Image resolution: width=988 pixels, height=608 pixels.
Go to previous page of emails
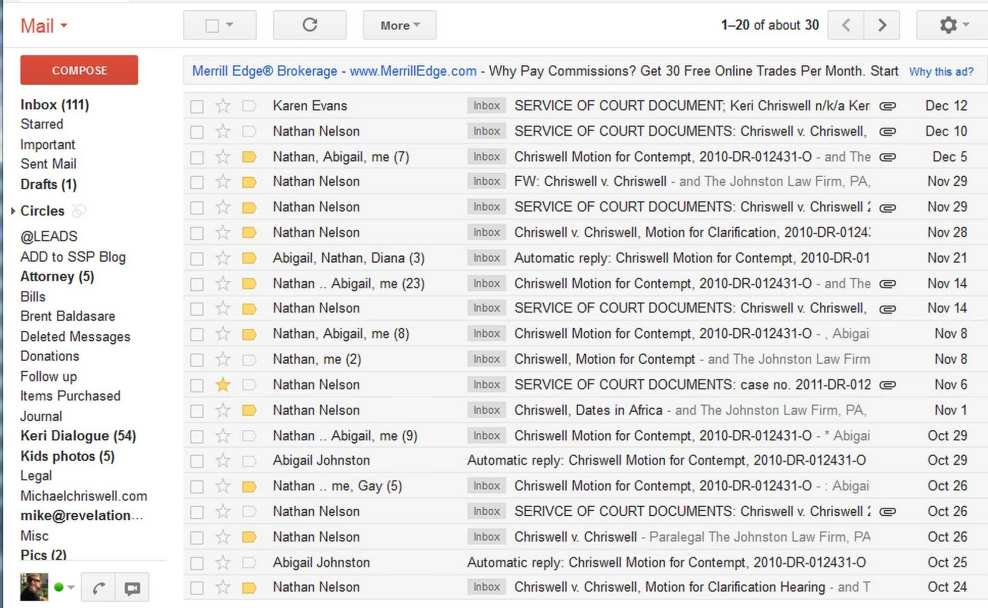pyautogui.click(x=845, y=25)
